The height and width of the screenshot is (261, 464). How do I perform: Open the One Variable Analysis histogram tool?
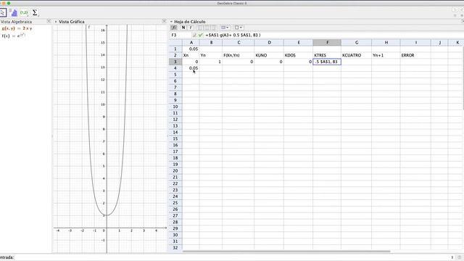click(x=13, y=13)
